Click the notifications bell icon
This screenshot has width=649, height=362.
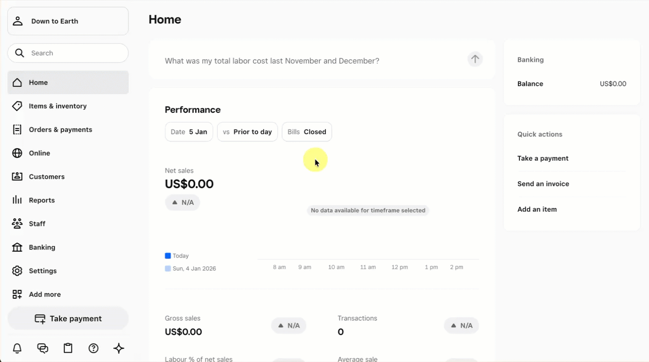tap(17, 348)
